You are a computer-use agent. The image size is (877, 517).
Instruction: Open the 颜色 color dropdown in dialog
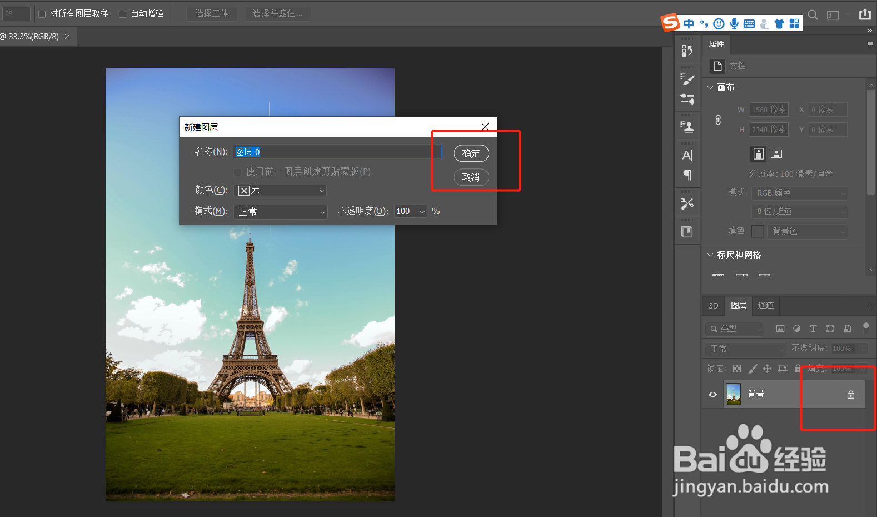point(280,191)
